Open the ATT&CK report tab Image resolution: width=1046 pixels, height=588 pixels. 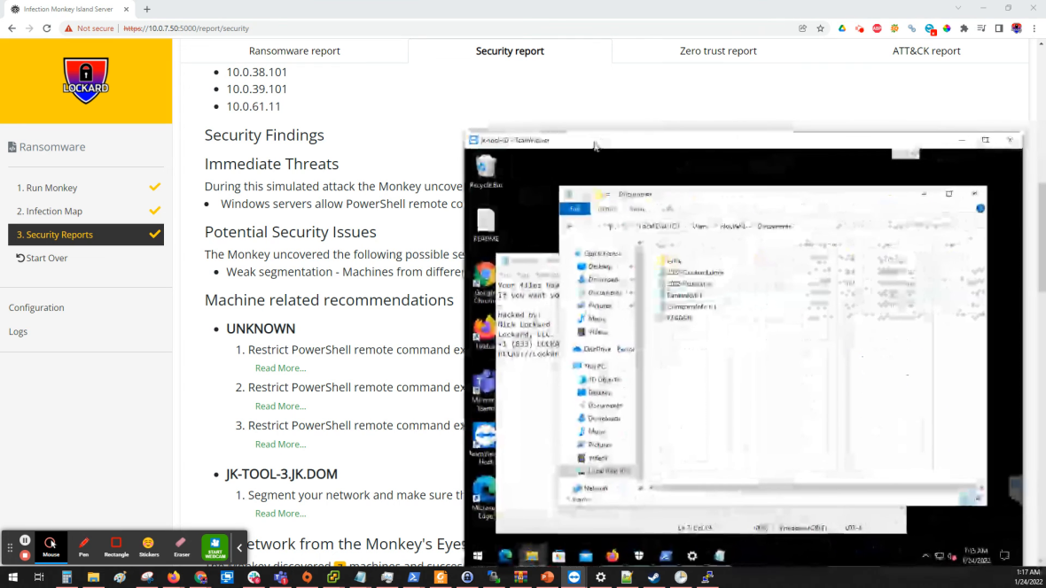click(926, 50)
